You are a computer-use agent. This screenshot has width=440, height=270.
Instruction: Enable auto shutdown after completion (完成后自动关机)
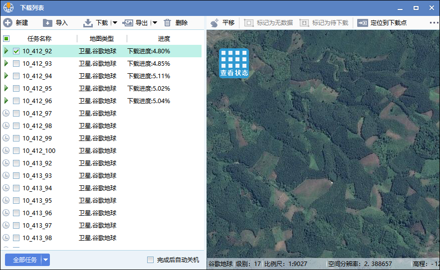151,260
